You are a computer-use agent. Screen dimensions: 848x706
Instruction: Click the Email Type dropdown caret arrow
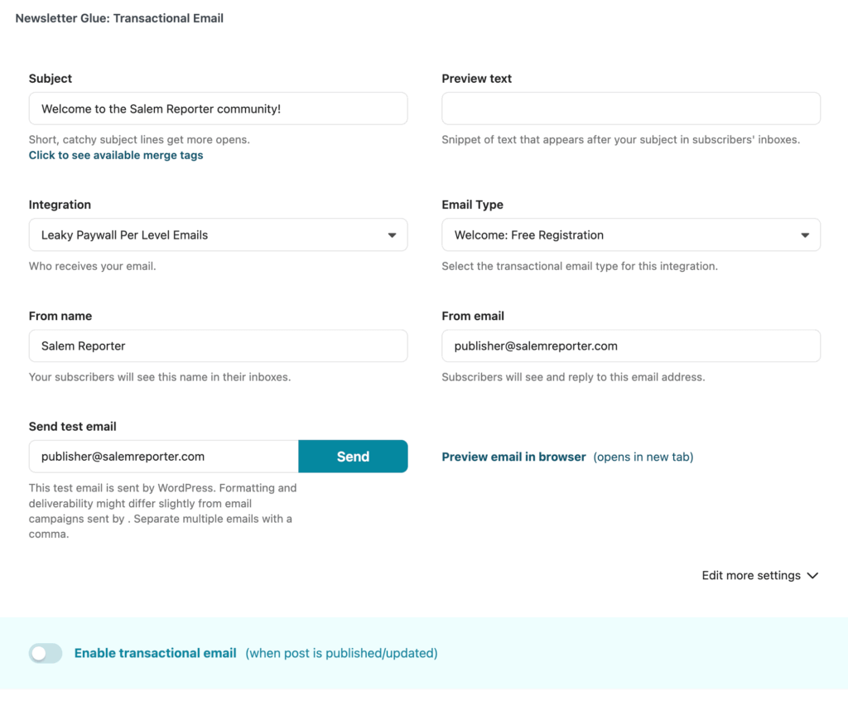(805, 235)
